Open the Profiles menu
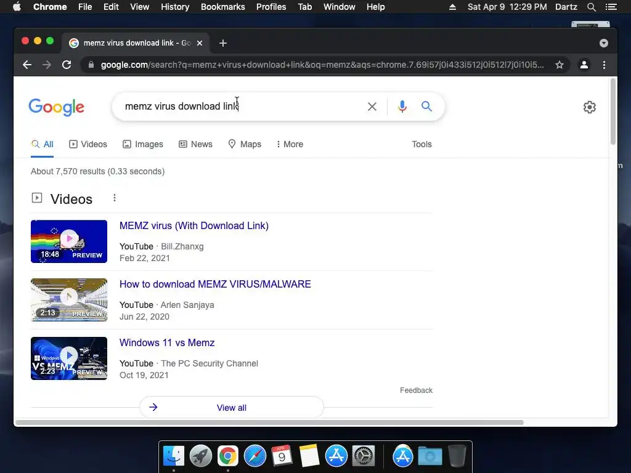Screen dimensions: 631x473 coord(271,7)
